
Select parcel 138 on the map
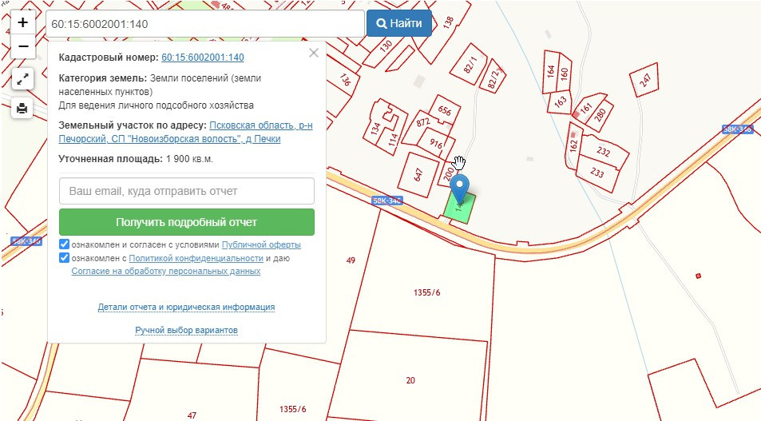pos(447,22)
